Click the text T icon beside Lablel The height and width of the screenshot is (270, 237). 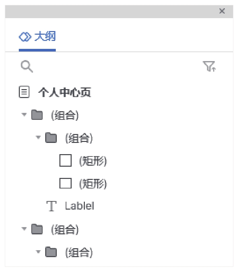[52, 206]
